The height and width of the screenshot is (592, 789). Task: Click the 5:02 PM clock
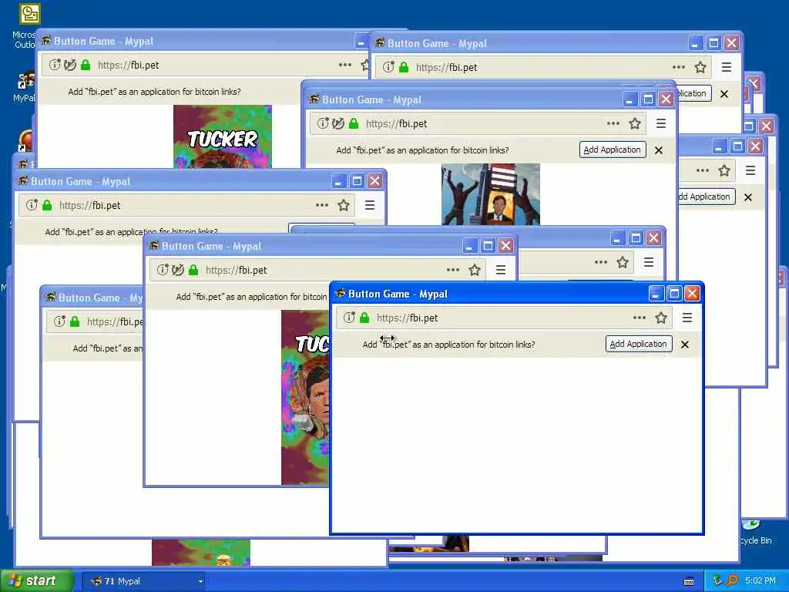[x=760, y=580]
